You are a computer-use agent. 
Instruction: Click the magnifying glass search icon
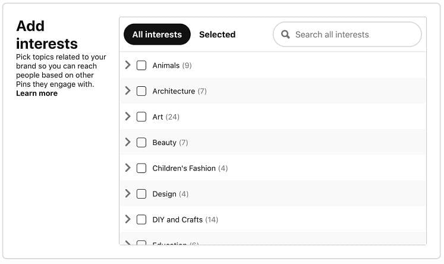(285, 34)
